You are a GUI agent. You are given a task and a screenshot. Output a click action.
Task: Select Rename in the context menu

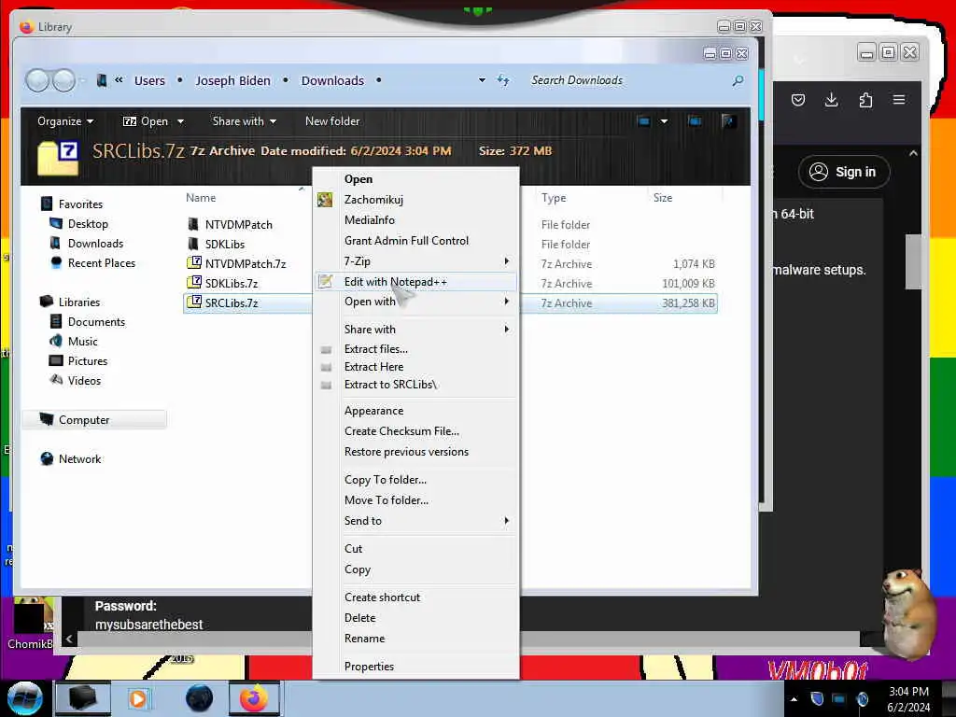click(365, 639)
